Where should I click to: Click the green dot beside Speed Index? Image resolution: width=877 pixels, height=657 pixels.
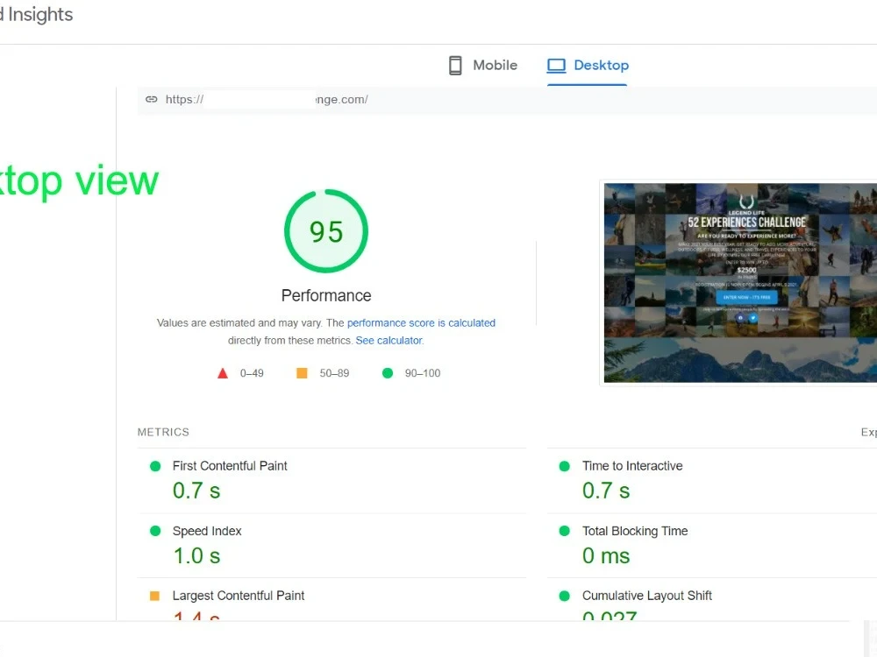155,531
